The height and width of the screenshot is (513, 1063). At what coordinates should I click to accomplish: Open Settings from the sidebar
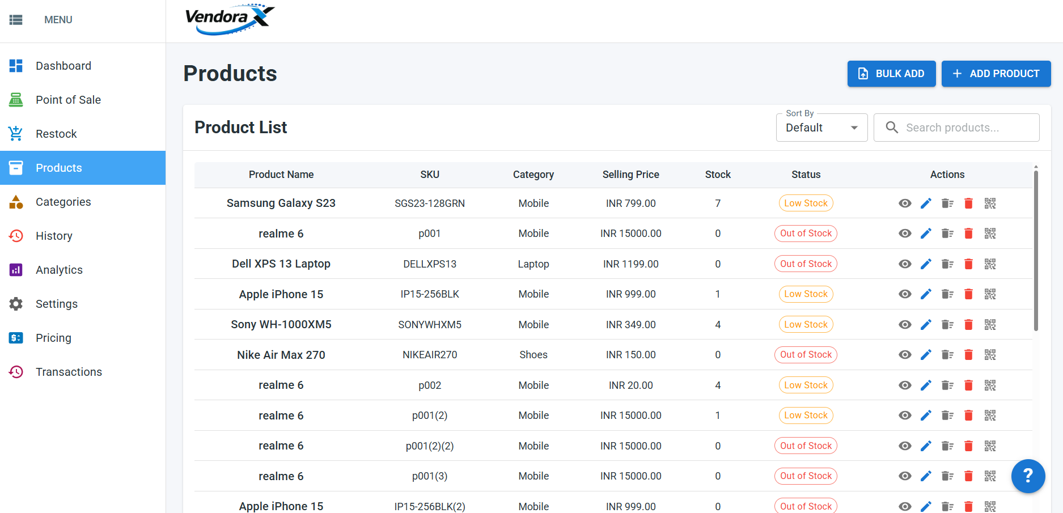point(83,304)
